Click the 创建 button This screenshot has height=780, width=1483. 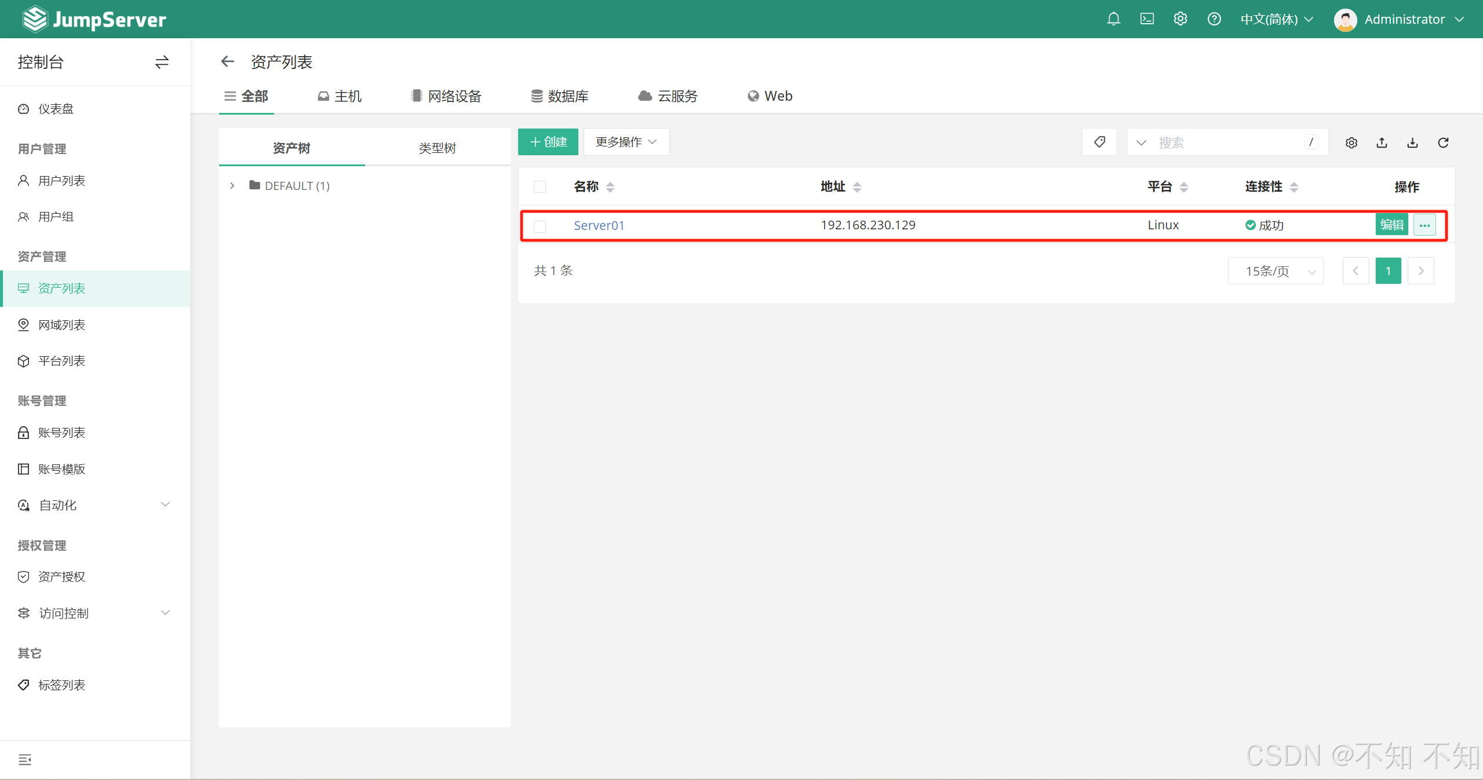548,142
